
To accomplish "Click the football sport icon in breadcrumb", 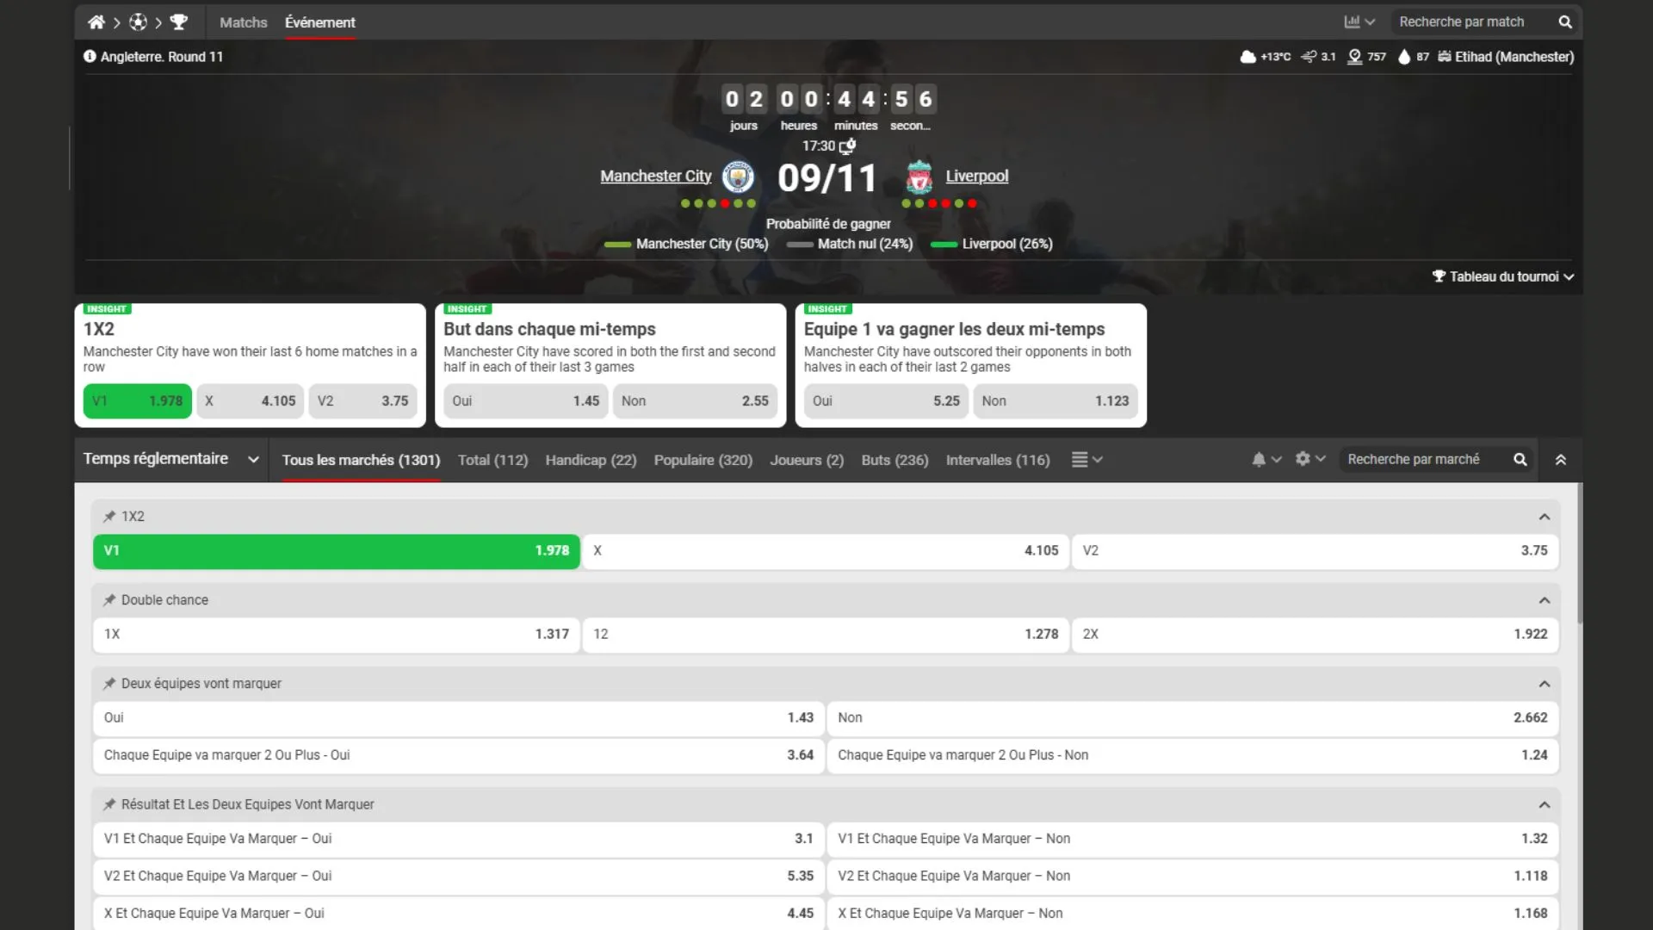I will tap(138, 22).
